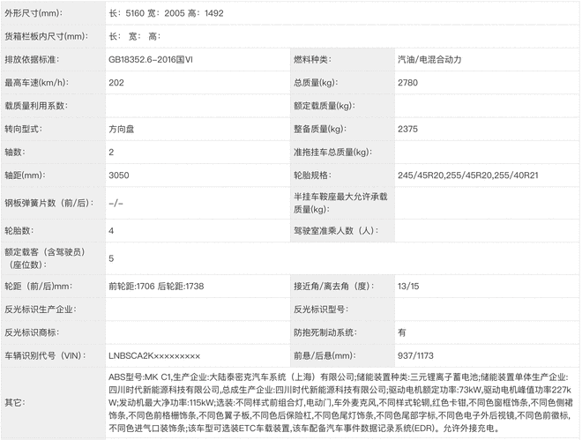The image size is (582, 440).
Task: Click the VIN value LNBSCA2K×××××××××
Action: (154, 355)
